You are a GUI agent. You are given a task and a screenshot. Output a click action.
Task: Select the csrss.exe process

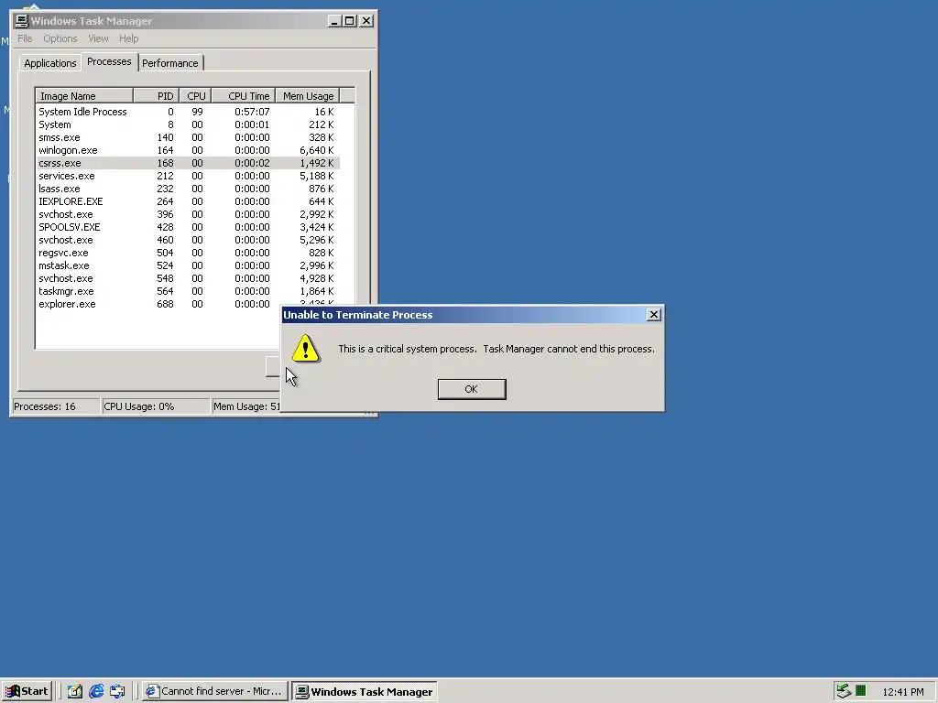(187, 163)
